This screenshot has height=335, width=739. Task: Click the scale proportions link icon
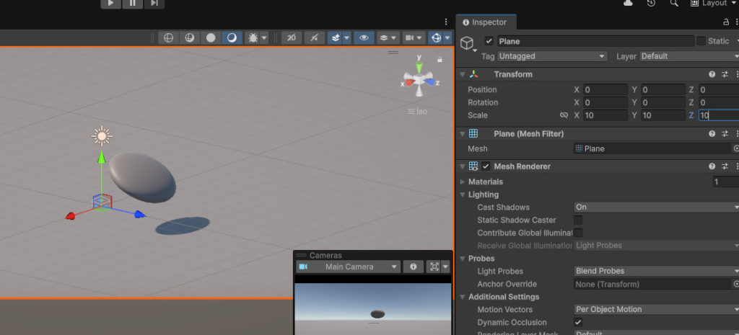coord(564,115)
